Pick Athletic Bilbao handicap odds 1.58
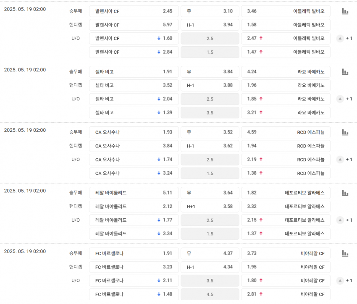 (286, 25)
